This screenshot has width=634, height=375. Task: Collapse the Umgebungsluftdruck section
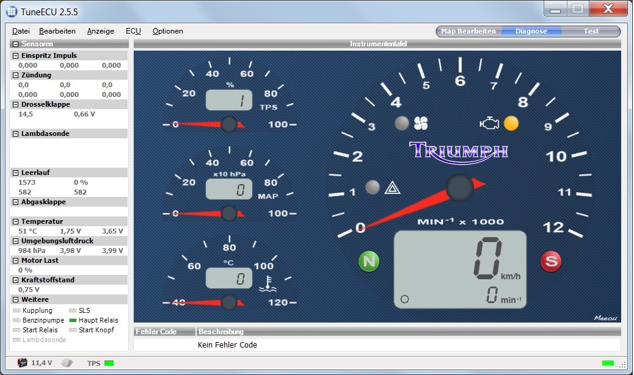(x=15, y=241)
